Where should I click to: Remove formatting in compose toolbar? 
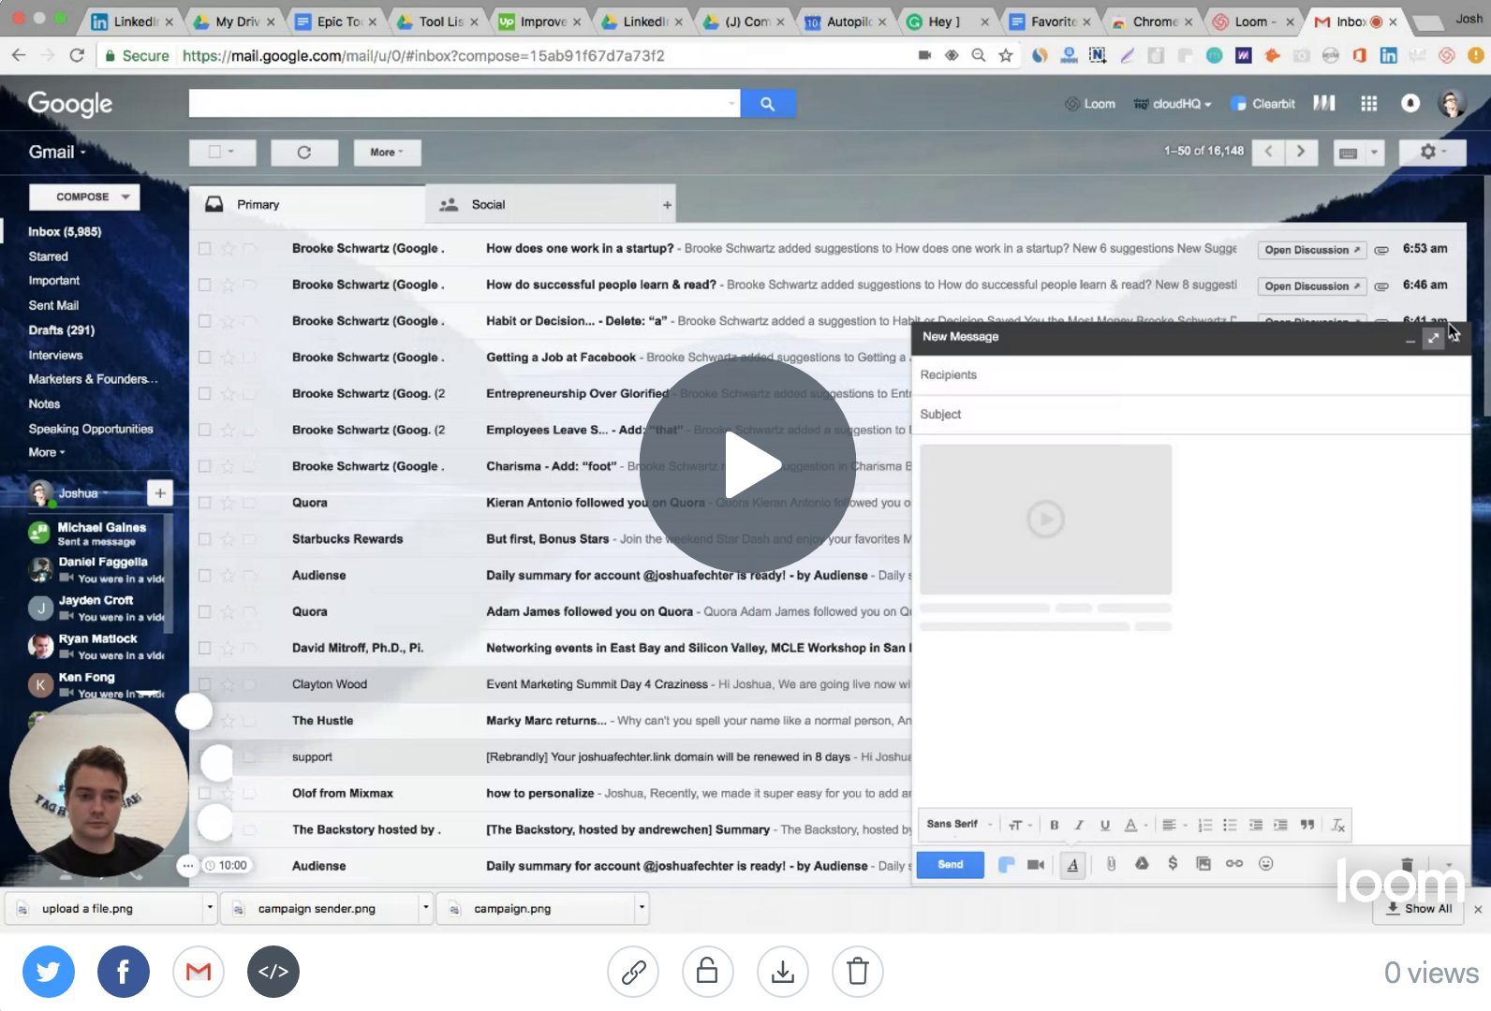click(1338, 825)
